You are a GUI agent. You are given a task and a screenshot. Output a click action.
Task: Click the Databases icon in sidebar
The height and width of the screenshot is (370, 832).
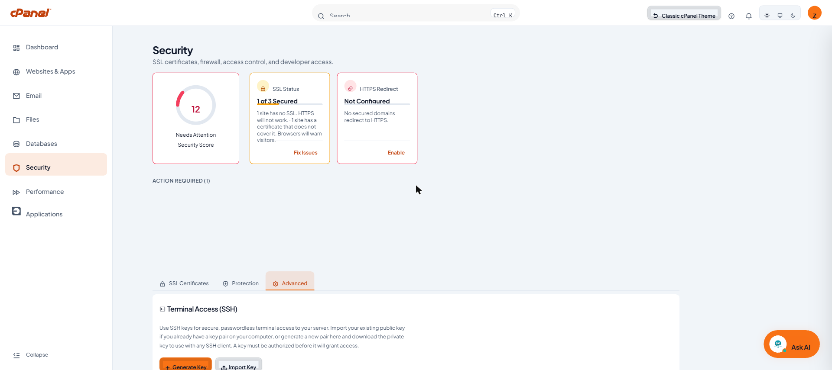point(16,144)
